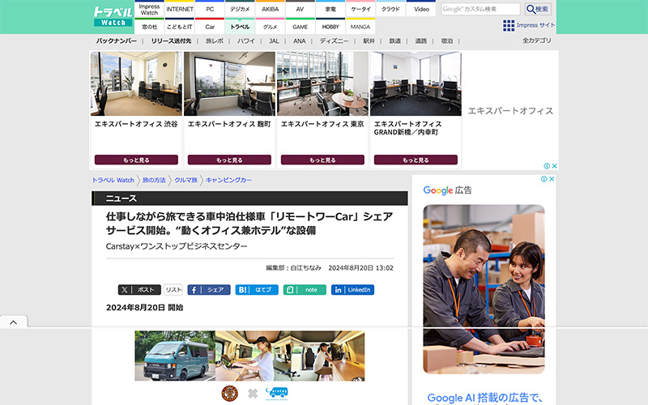The image size is (648, 405).
Task: Click the トラベル Watch breadcrumb
Action: click(x=113, y=180)
